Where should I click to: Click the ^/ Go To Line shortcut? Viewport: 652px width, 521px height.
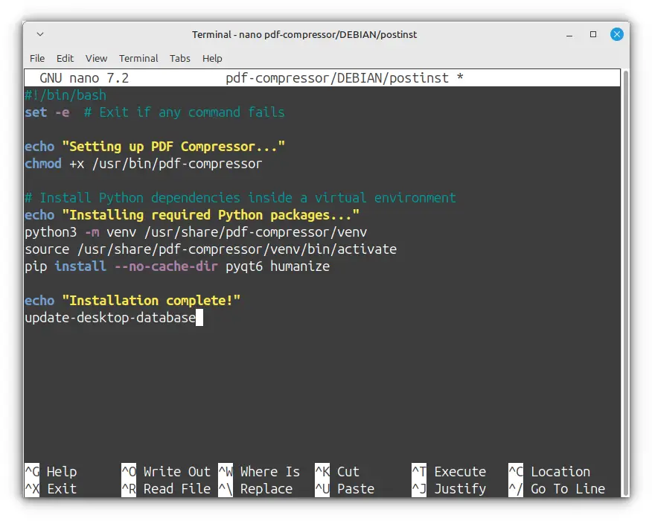[557, 489]
